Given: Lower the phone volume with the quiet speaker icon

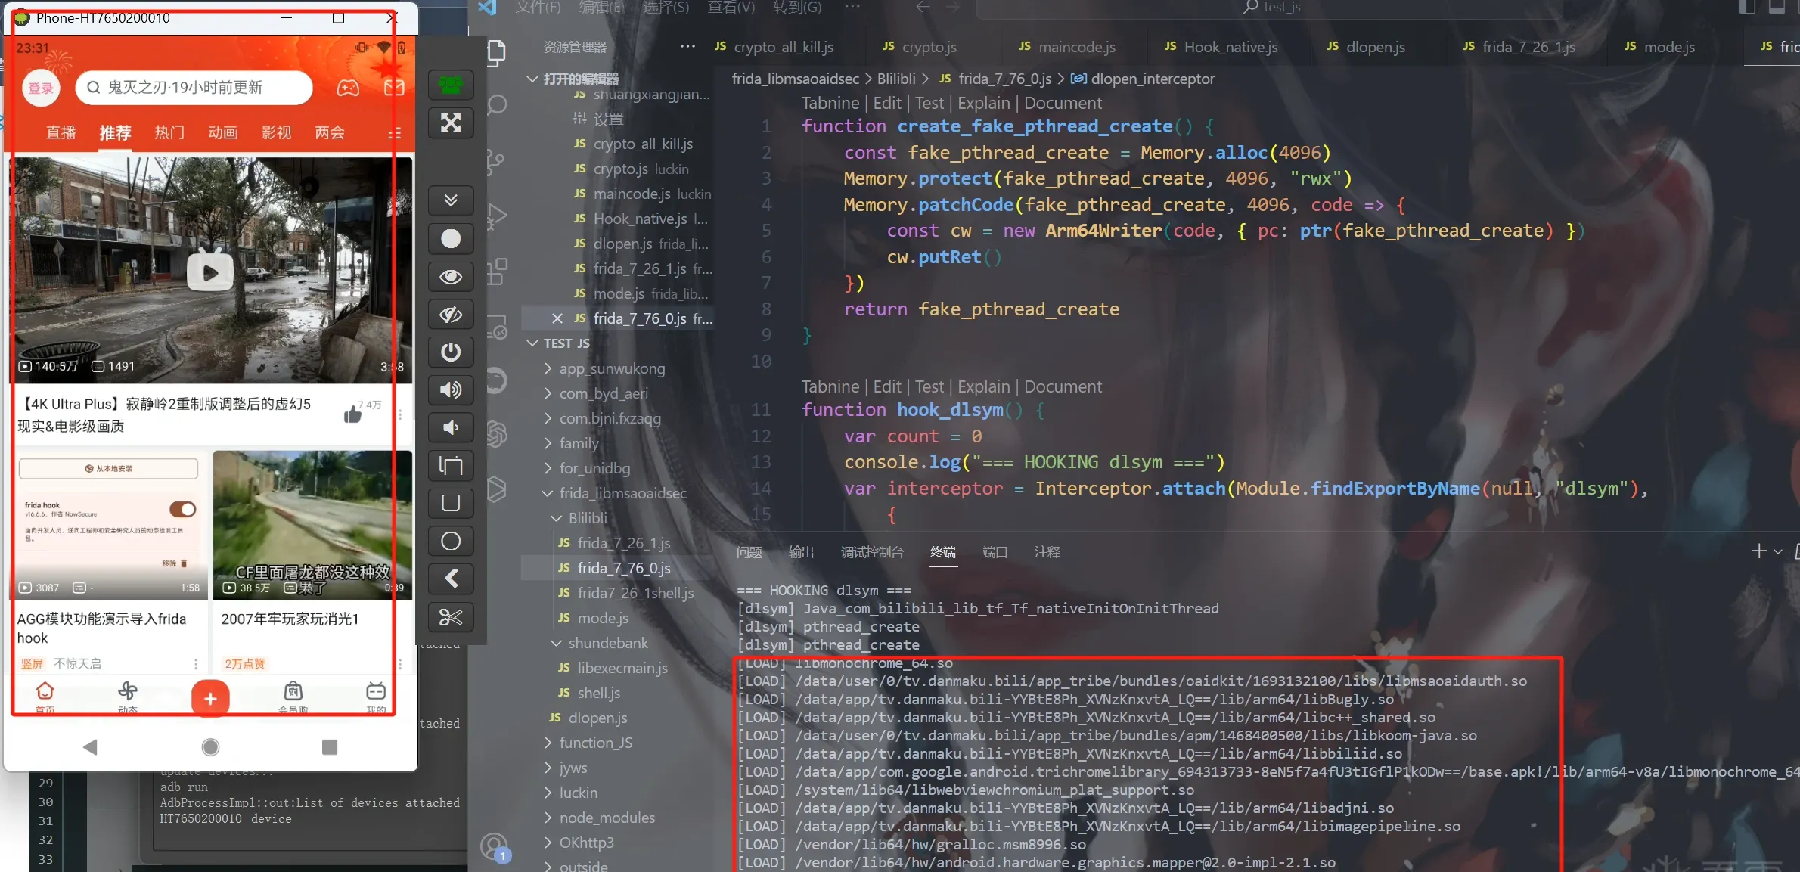Looking at the screenshot, I should [451, 427].
